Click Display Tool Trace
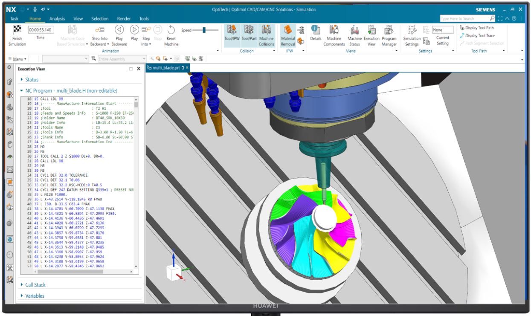The image size is (531, 316). click(x=477, y=35)
